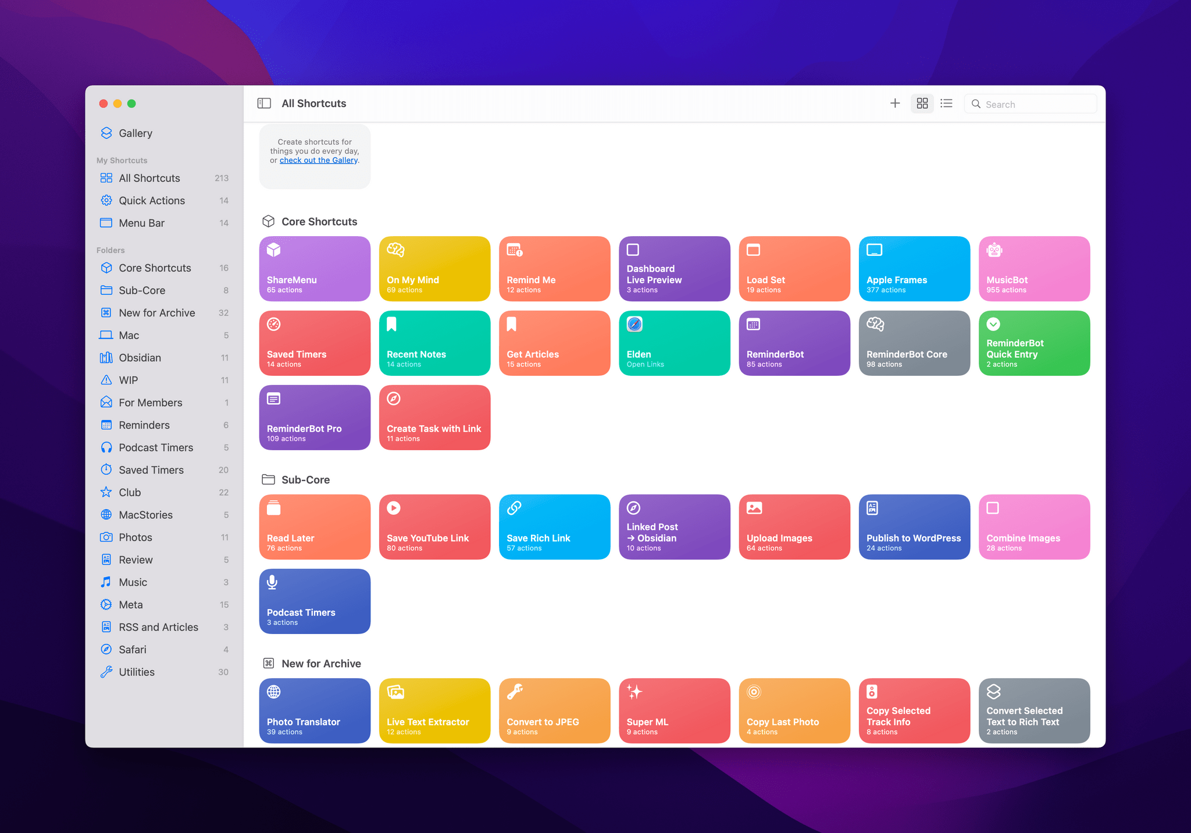Viewport: 1191px width, 833px height.
Task: Expand the Core Shortcuts folder
Action: click(x=155, y=268)
